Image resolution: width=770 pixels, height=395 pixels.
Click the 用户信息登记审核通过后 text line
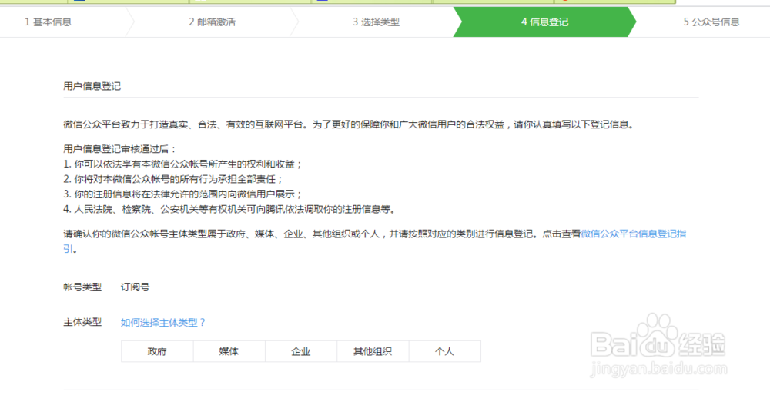pos(120,148)
